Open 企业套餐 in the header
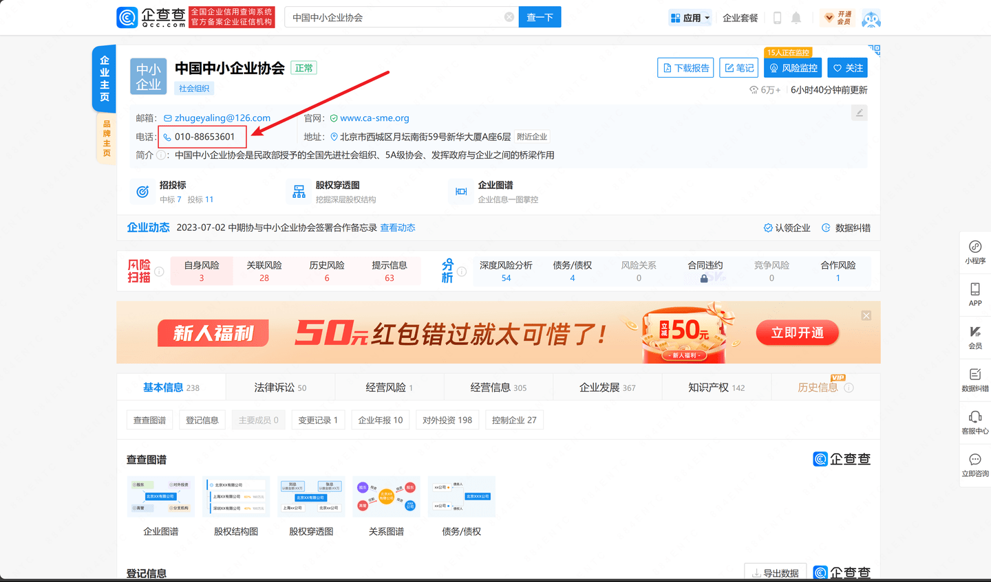This screenshot has height=582, width=991. pos(740,18)
